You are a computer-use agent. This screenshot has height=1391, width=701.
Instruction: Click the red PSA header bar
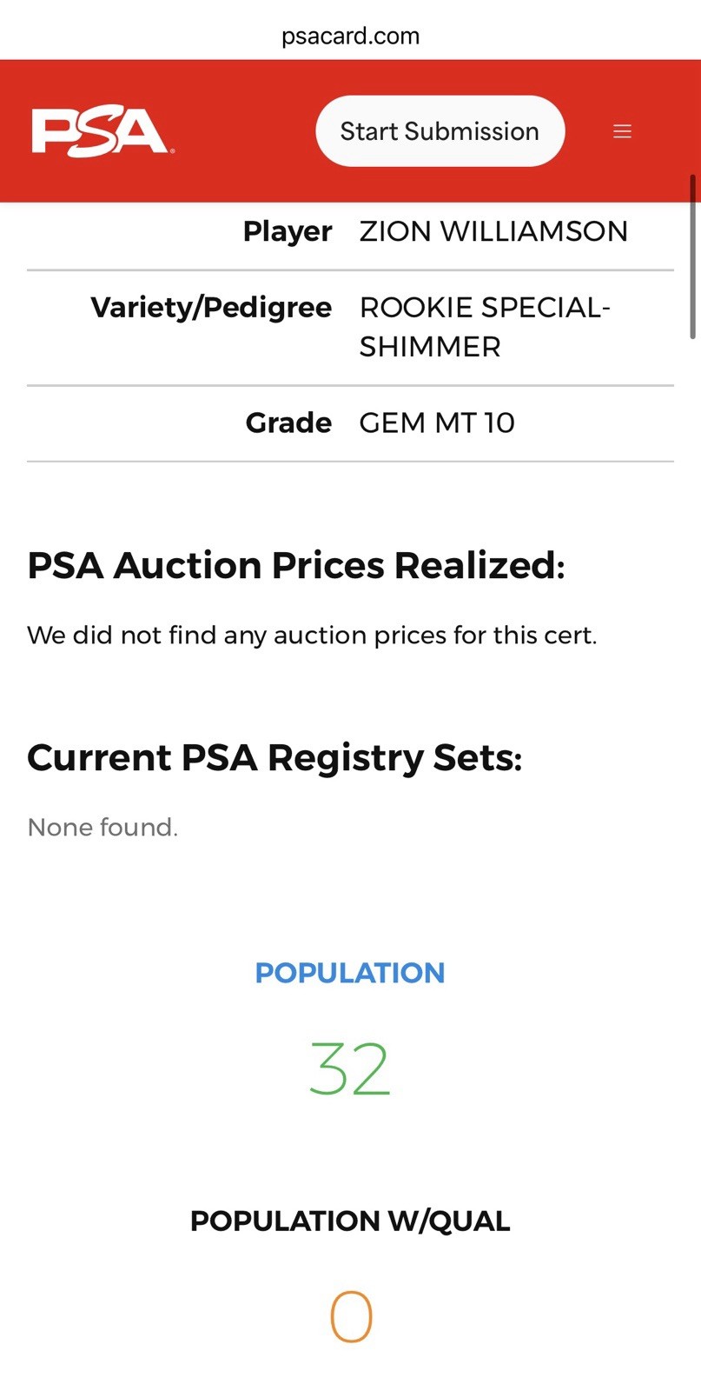pos(350,131)
